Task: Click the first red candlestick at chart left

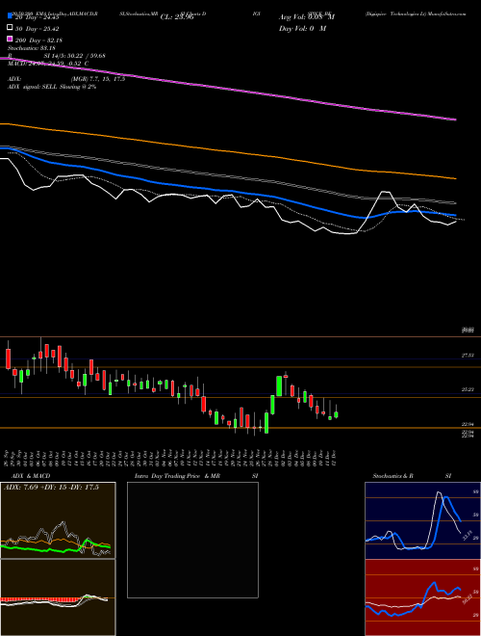Action: (x=8, y=358)
